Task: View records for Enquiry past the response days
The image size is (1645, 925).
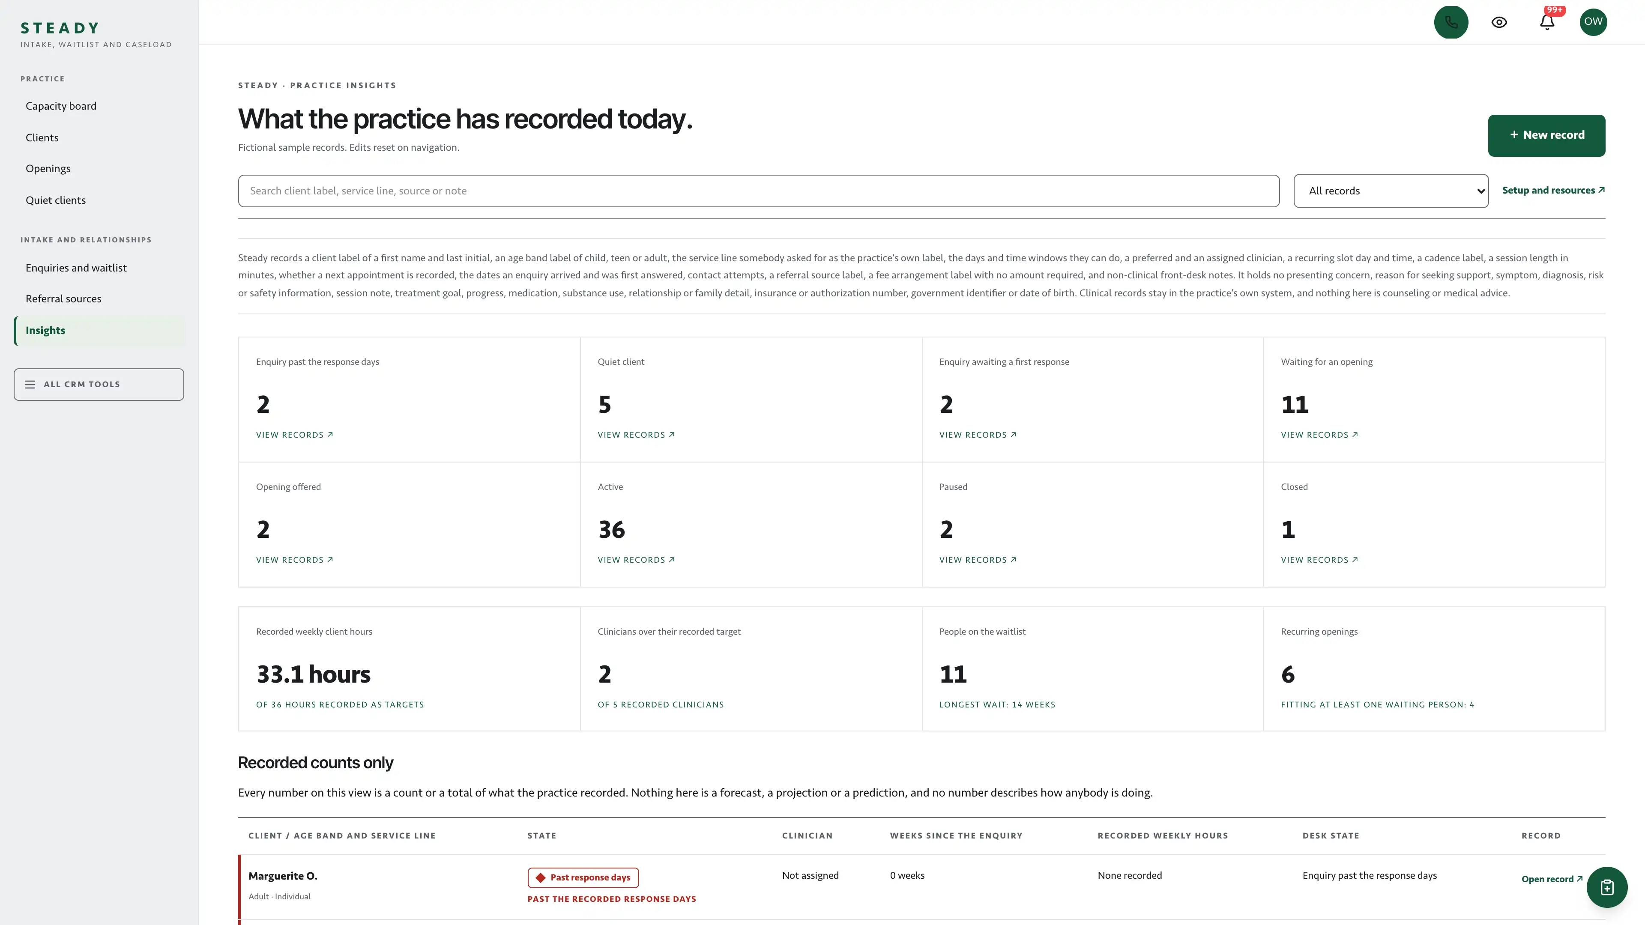Action: coord(294,435)
